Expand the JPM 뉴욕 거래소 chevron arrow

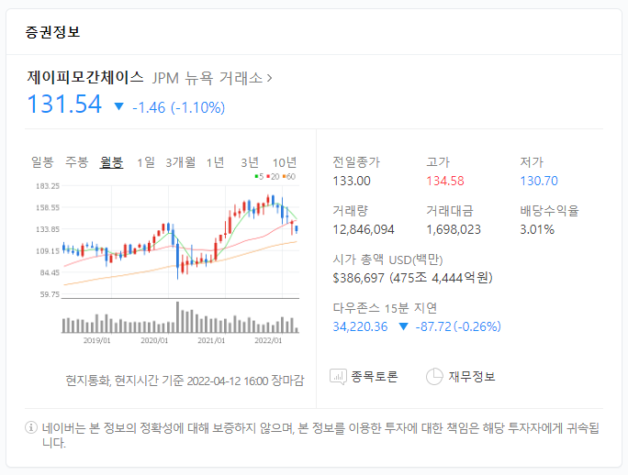pyautogui.click(x=270, y=78)
